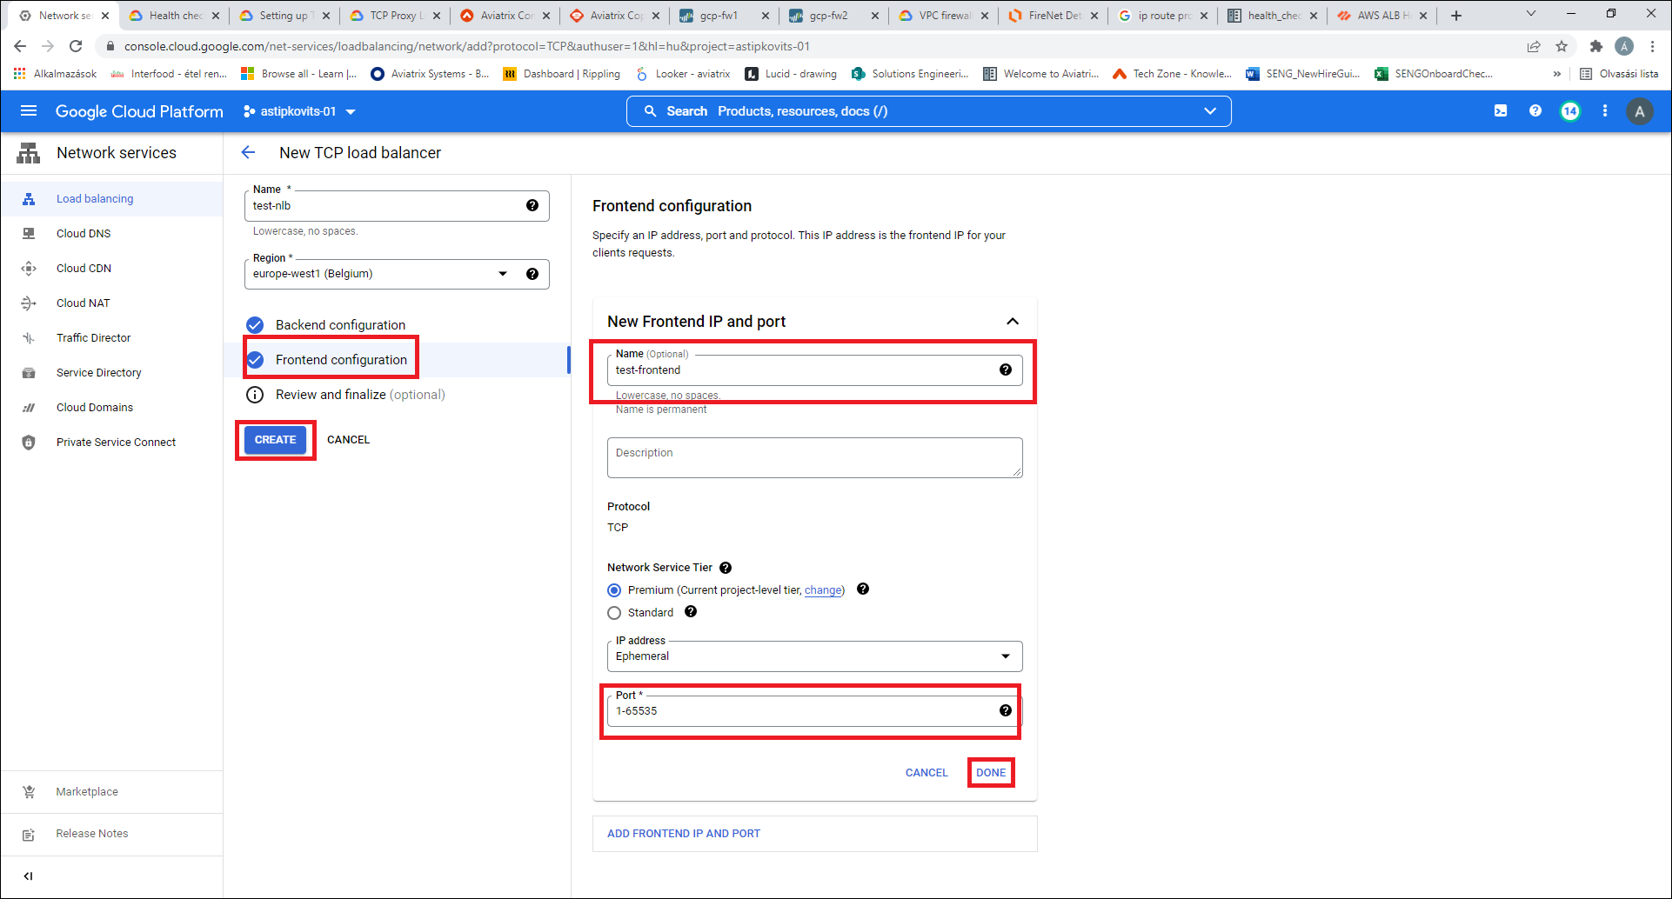Open the hamburger navigation menu
The width and height of the screenshot is (1672, 899).
[x=29, y=111]
